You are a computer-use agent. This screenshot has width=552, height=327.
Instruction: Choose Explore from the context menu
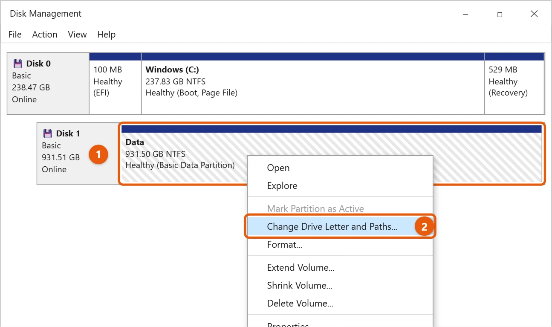tap(340, 186)
